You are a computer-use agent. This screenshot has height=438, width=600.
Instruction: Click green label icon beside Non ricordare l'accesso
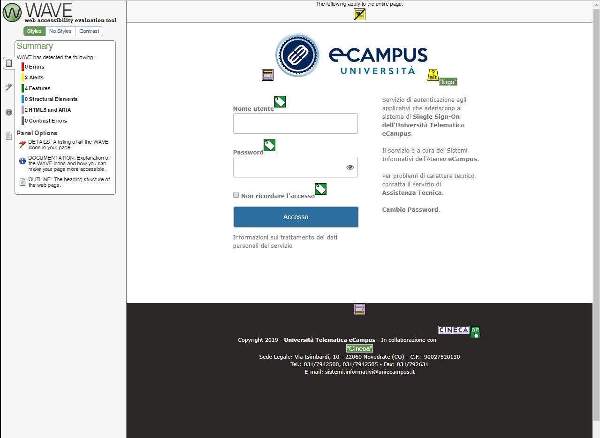point(320,189)
